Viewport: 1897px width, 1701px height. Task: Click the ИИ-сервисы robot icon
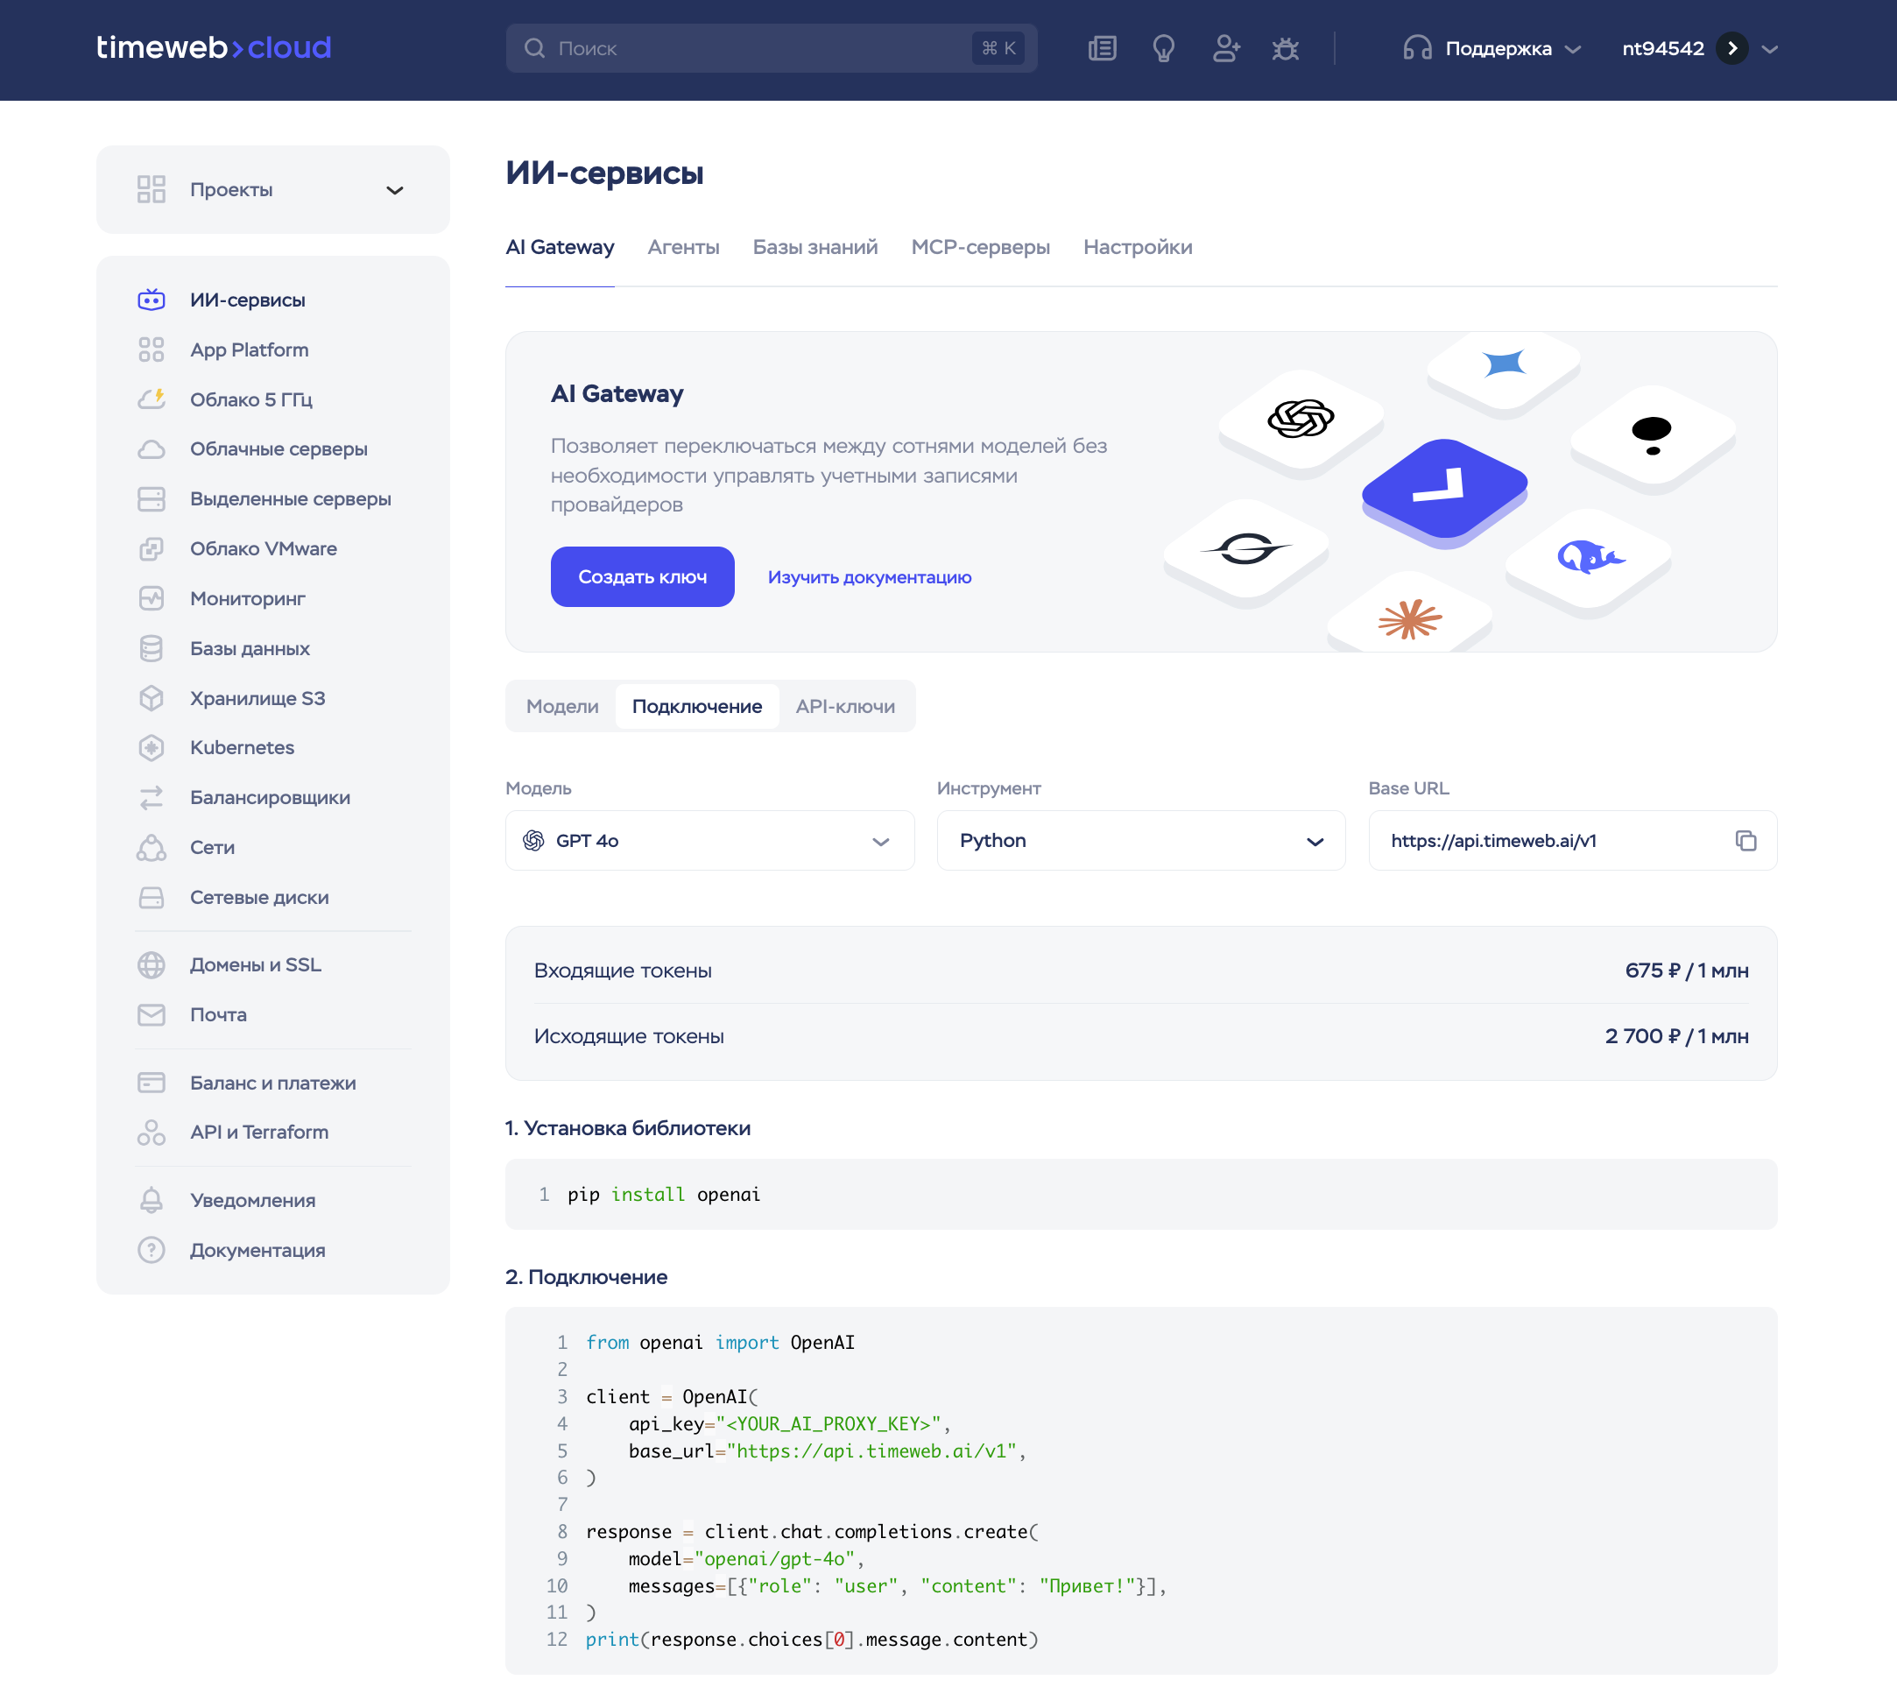click(152, 300)
